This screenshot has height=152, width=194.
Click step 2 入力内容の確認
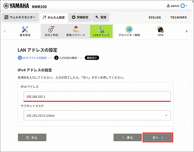(65, 58)
